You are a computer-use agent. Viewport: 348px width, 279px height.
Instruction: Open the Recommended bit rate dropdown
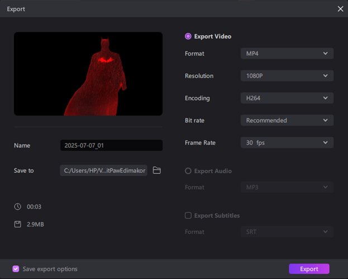pos(287,120)
